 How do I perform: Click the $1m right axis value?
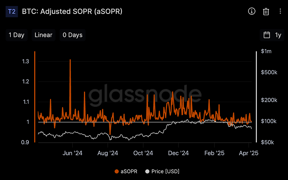[266, 51]
